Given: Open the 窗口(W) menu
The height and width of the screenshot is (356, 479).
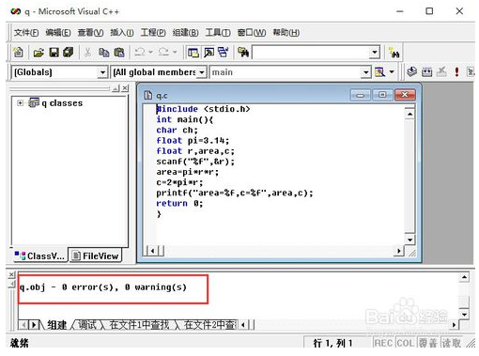Looking at the screenshot, I should [252, 33].
